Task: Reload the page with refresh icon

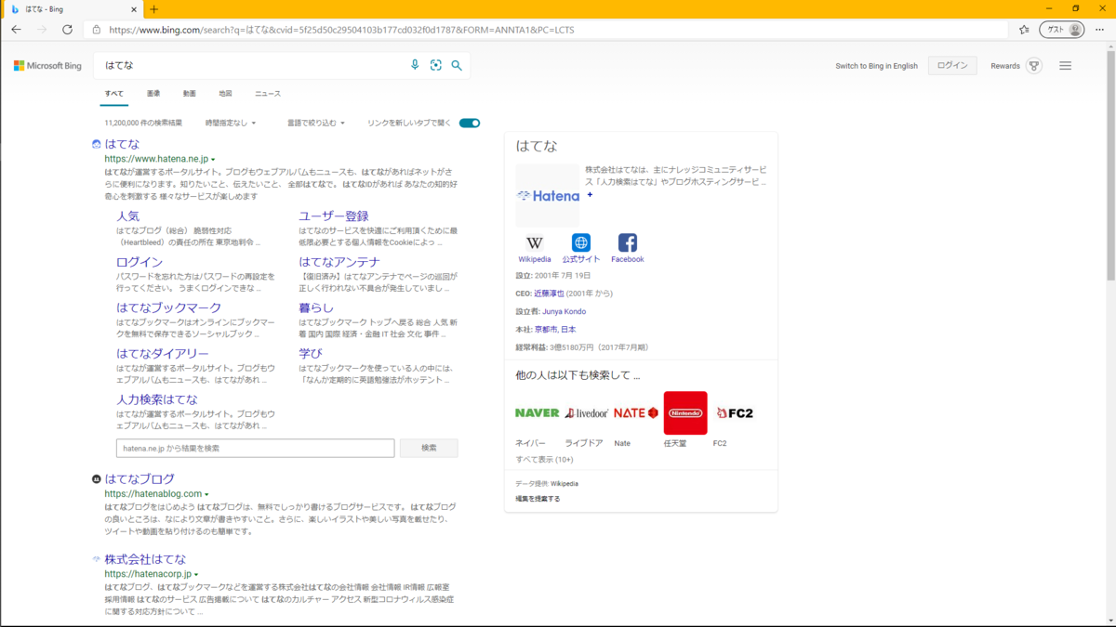Action: [x=67, y=30]
